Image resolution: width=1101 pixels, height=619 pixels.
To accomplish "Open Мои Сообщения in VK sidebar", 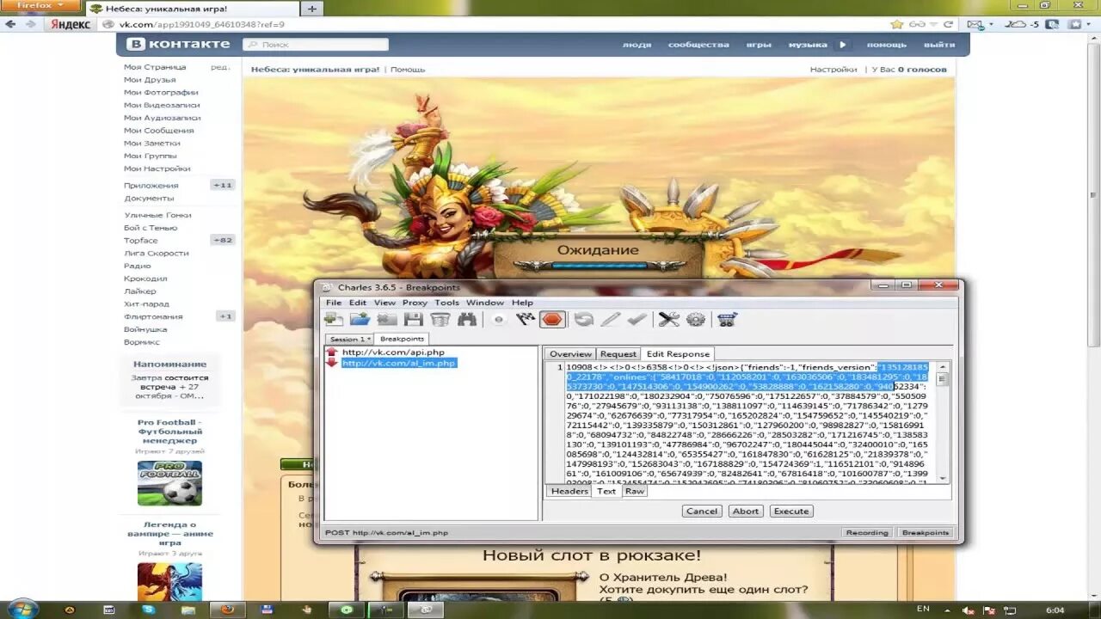I will click(158, 131).
